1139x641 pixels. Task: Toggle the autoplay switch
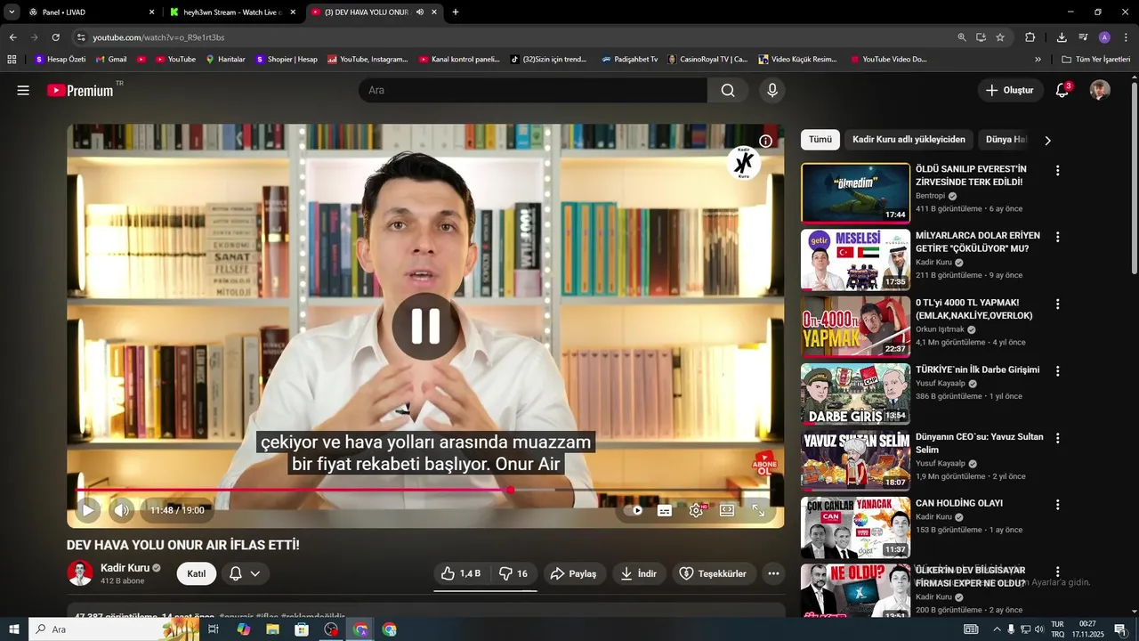pos(633,510)
